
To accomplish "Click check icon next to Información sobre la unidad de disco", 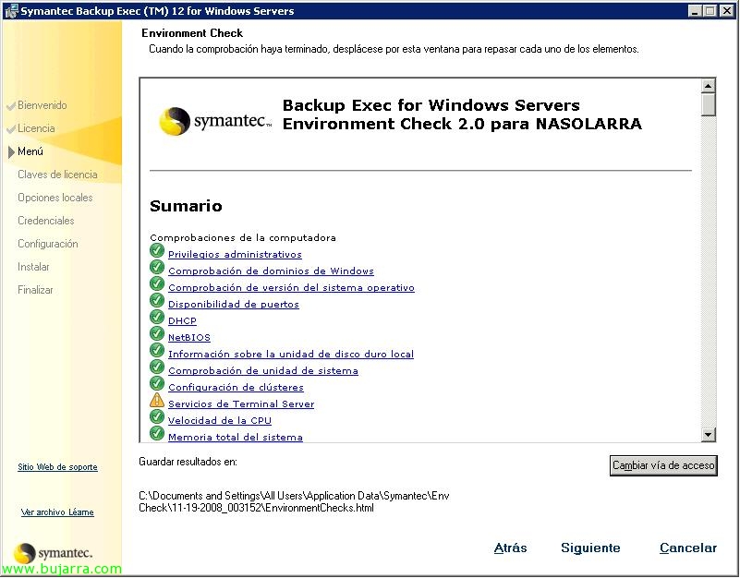I will click(157, 350).
